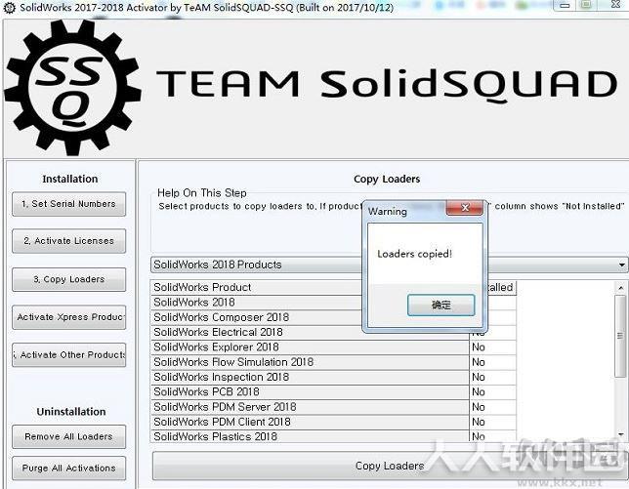The width and height of the screenshot is (629, 489).
Task: Click the Loaders copied! message text
Action: (414, 254)
